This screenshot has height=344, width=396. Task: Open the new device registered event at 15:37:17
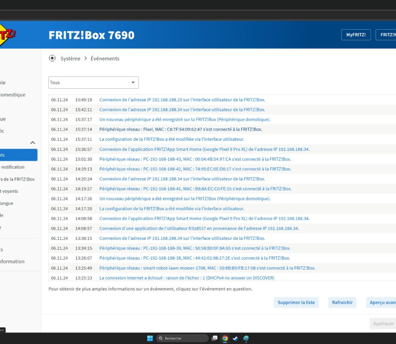tap(185, 120)
